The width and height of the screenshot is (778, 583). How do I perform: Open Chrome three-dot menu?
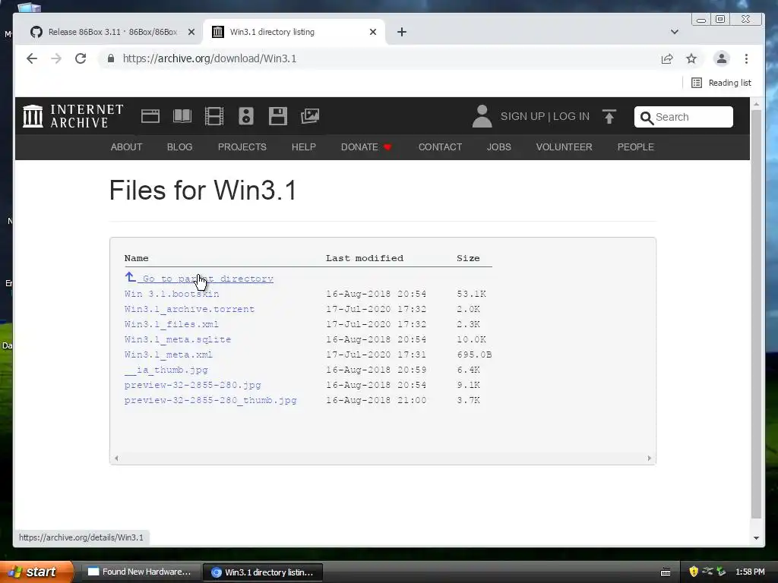(x=746, y=58)
